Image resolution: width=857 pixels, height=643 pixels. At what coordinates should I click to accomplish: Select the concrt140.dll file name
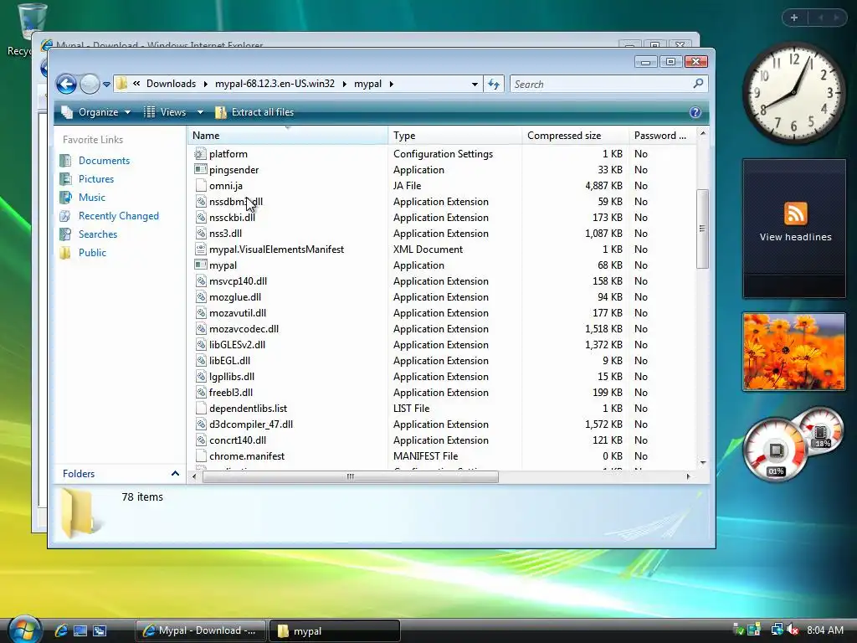[x=237, y=440]
